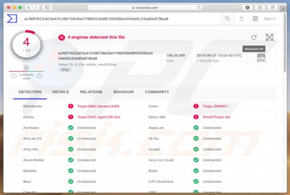Viewport: 290px width, 195px height.
Task: Click Trojan.MAC.Agent.DS (2x) detection text
Action: [98, 117]
